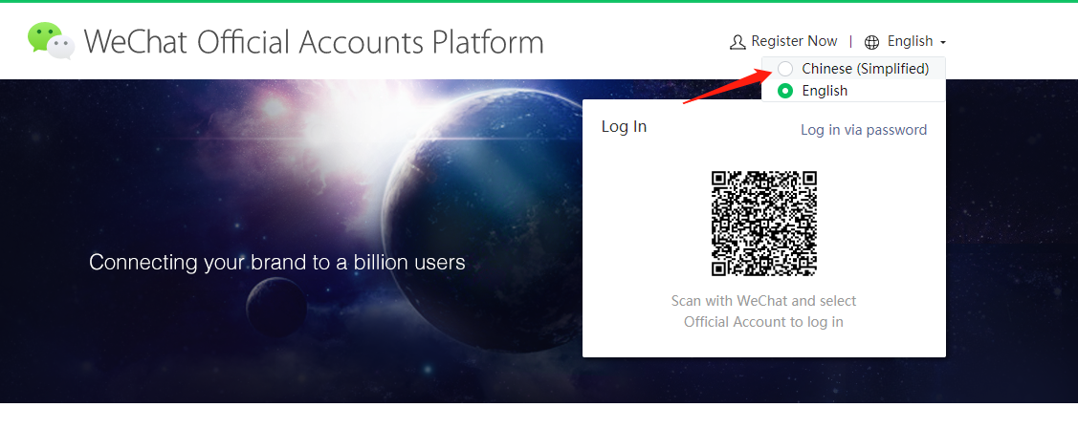Viewport: 1078px width, 429px height.
Task: Select the Chinese (Simplified) radio button
Action: tap(785, 69)
